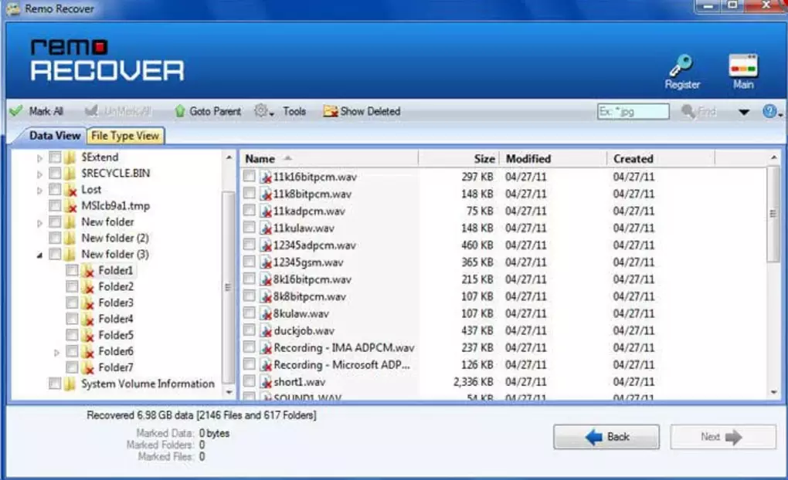Viewport: 788px width, 480px height.
Task: Click the file search input field
Action: point(633,111)
